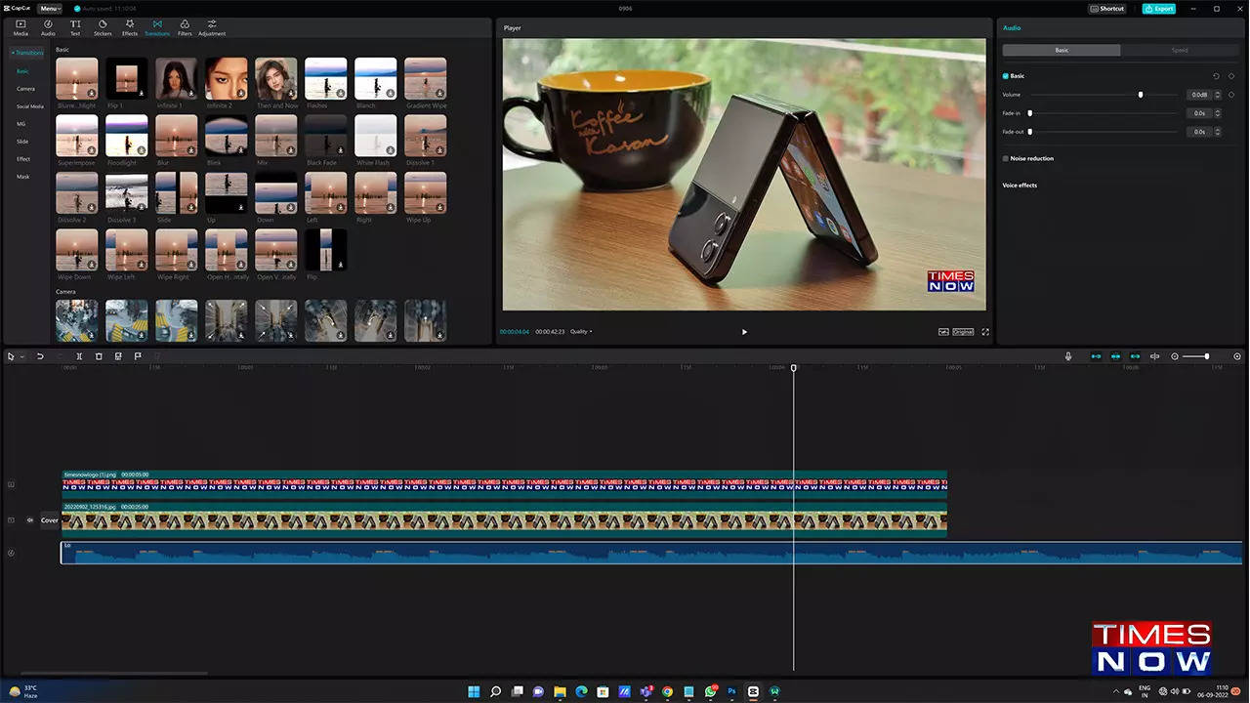Click the Volume 0.0dB input field
The image size is (1250, 703).
[1198, 95]
